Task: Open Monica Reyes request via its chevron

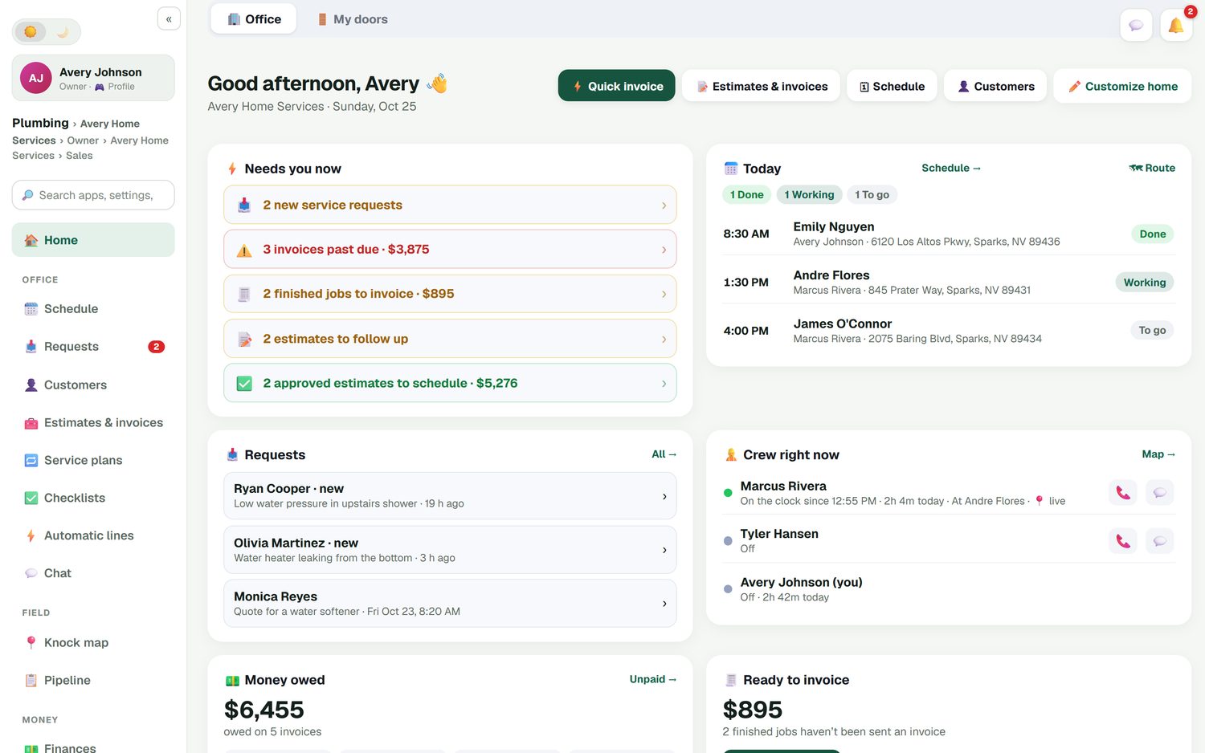Action: pos(664,604)
